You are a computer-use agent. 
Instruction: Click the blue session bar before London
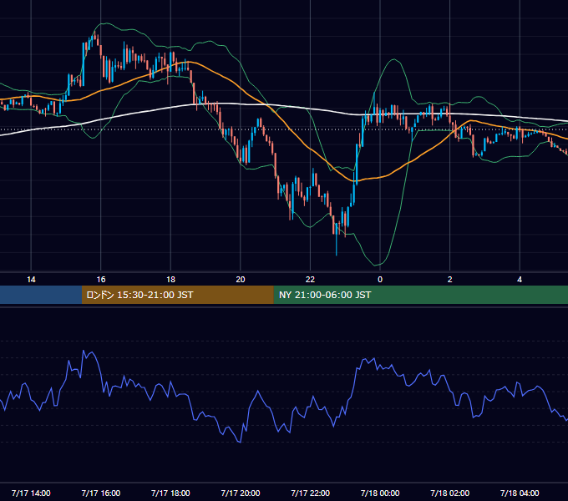41,295
